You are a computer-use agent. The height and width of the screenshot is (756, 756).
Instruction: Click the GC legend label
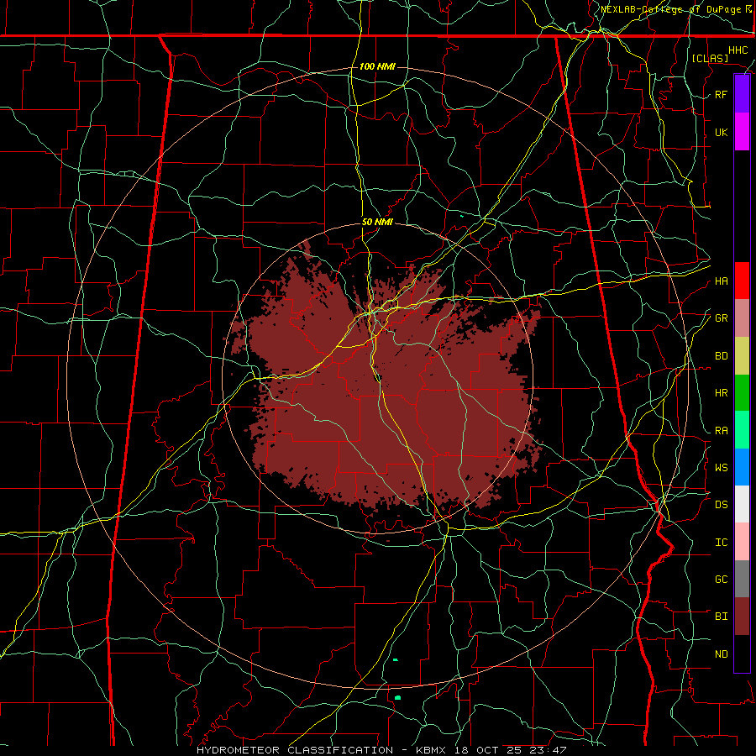(721, 579)
